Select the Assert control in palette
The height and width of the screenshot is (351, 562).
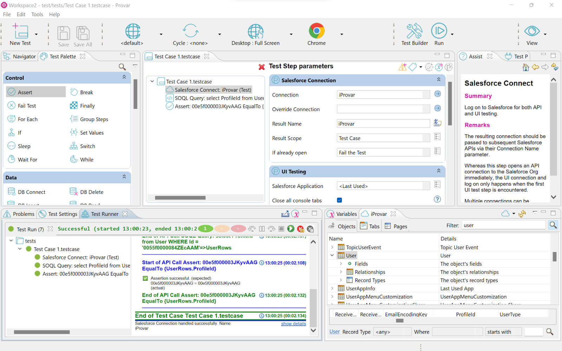(x=36, y=92)
